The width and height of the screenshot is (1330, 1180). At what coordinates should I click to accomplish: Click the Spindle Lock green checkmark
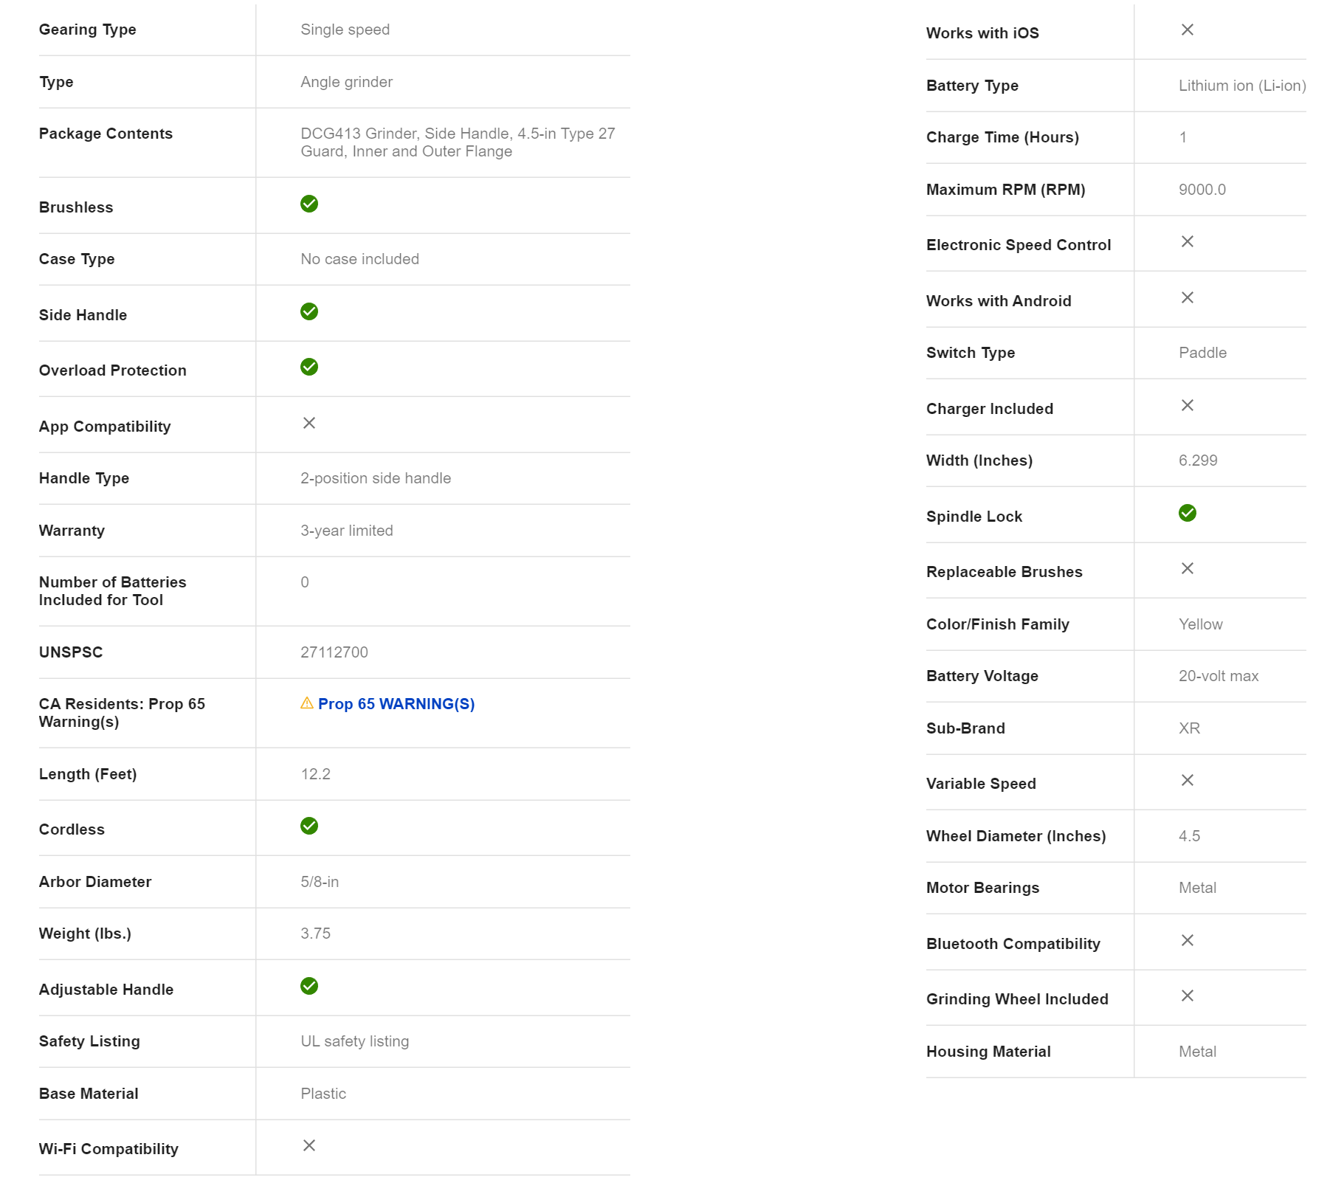[x=1188, y=513]
